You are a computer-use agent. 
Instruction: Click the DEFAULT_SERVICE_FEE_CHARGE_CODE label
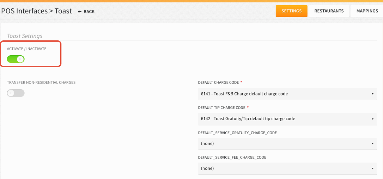[232, 158]
